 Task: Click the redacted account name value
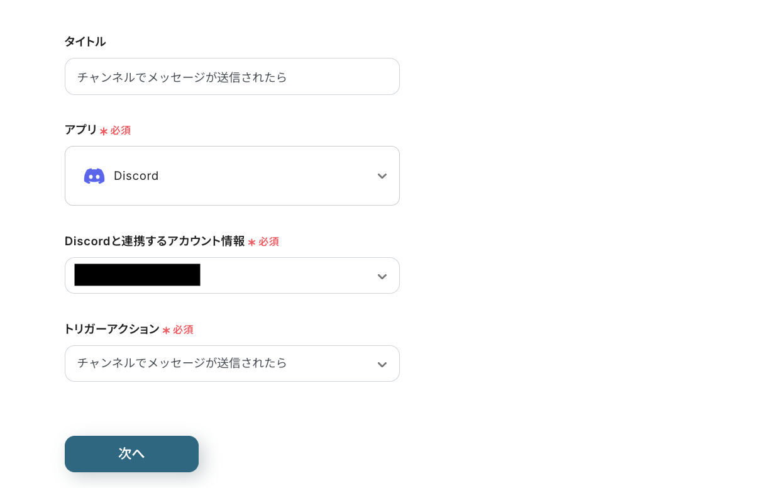point(137,275)
